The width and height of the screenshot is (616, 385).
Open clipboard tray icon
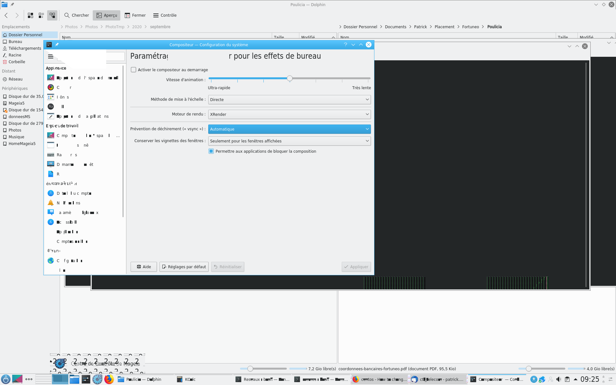pyautogui.click(x=567, y=379)
